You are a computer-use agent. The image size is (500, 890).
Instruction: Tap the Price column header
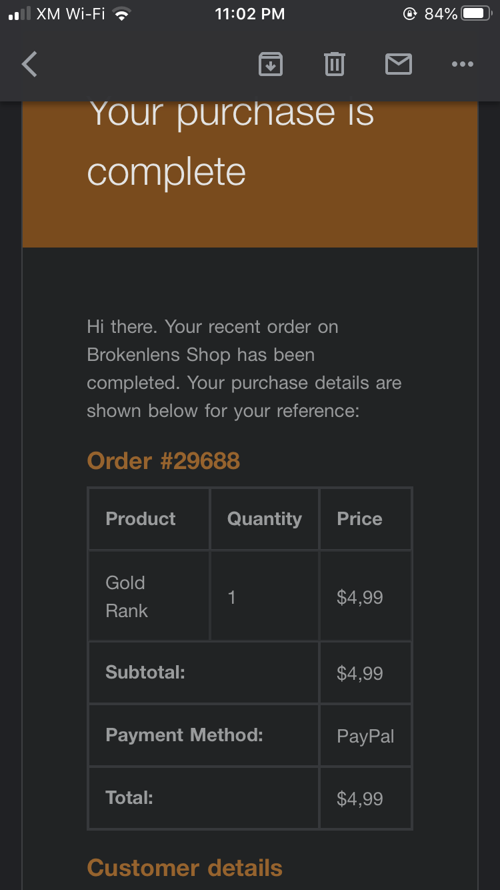pyautogui.click(x=365, y=519)
